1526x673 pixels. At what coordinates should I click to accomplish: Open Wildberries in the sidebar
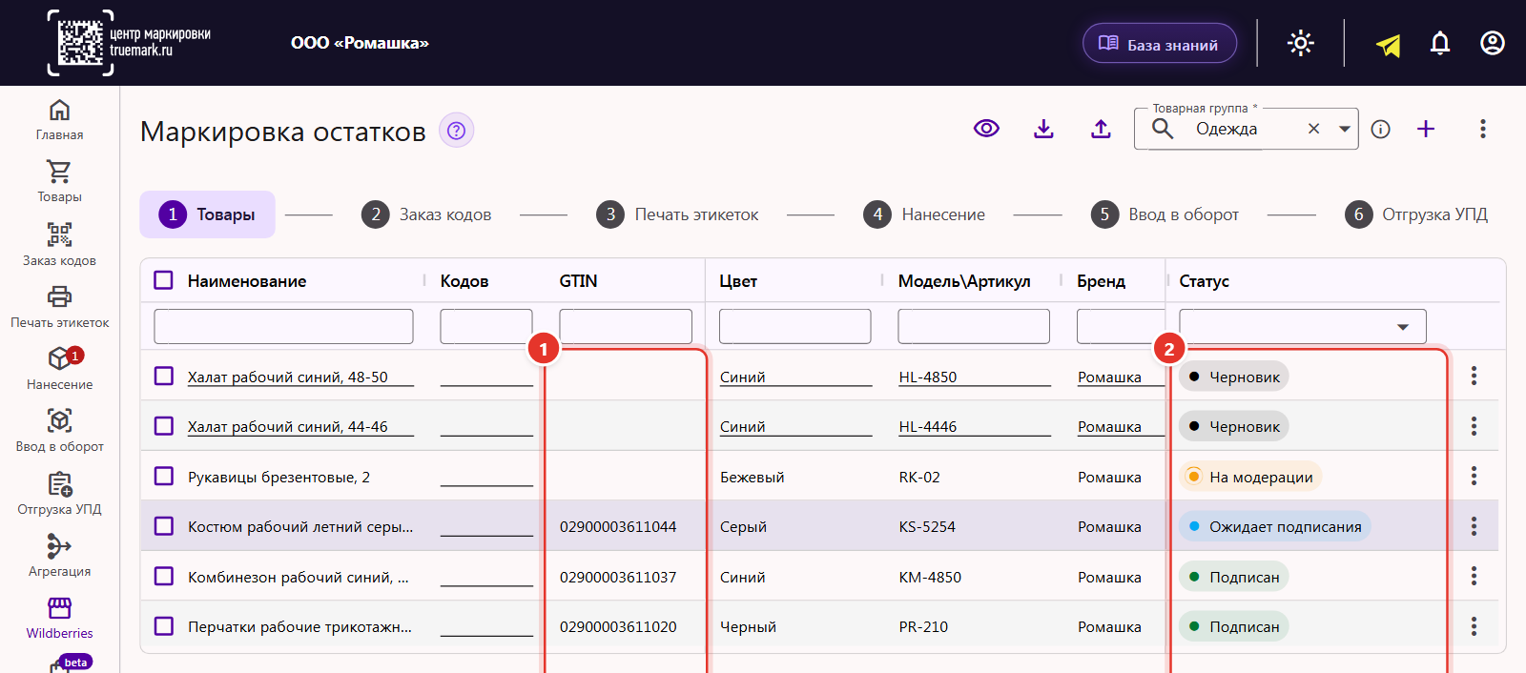(x=59, y=618)
